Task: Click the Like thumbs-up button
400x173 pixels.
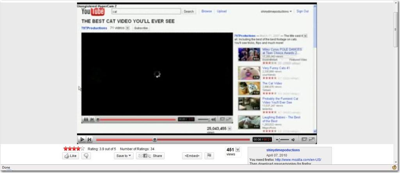Action: [70, 156]
